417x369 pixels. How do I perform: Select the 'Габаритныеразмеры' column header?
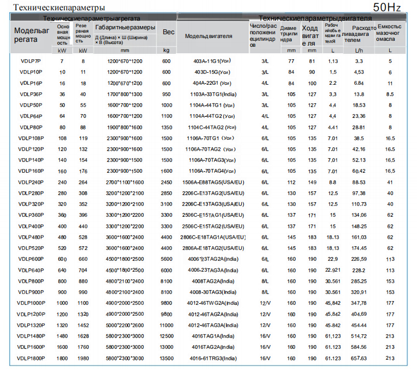point(125,28)
